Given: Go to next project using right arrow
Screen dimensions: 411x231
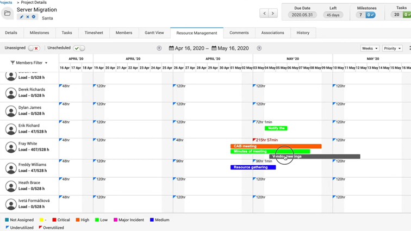Looking at the screenshot, I should (x=275, y=13).
